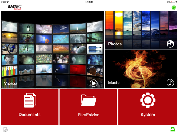This screenshot has height=133, width=178.
Task: Tap the File/Folder open folder icon
Action: click(89, 100)
